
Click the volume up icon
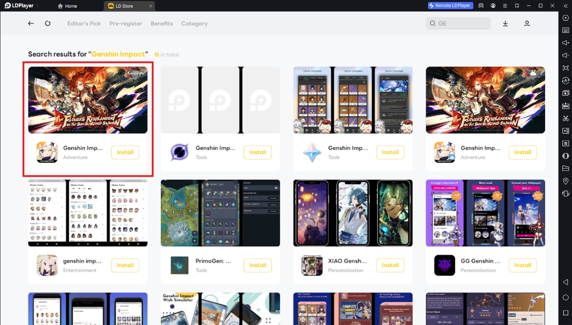pos(565,42)
